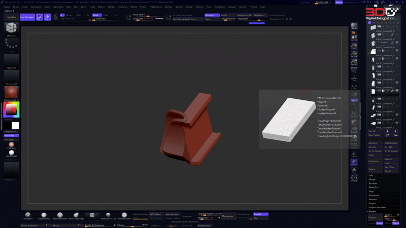Toggle Zadd sculpting mode

96,15
